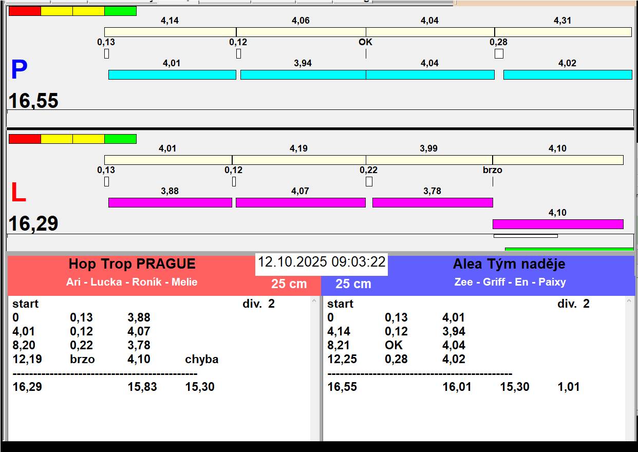This screenshot has width=638, height=452.
Task: Click the Alea Tým naděje team header
Action: [509, 265]
